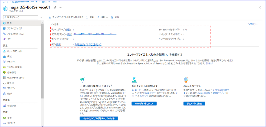This screenshot has height=127, width=266.
Task: Focus the 検索 (Ctrl+/) search box
Action: click(x=20, y=17)
